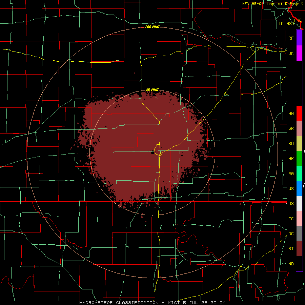
Task: Click the HYDROMETEOR CLASSIFICATION title text
Action: click(119, 303)
